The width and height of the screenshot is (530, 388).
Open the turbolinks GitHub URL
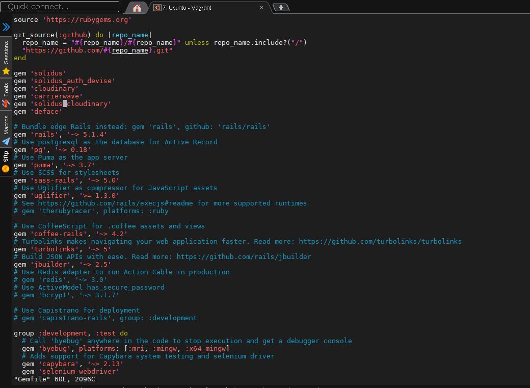click(381, 241)
